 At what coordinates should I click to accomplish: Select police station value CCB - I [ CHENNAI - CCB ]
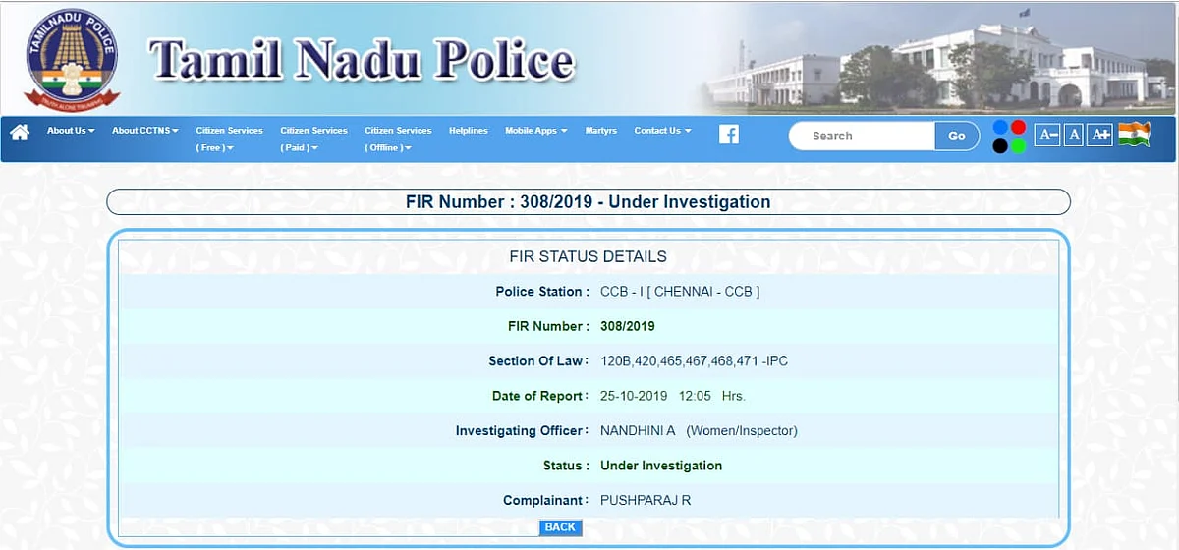[680, 292]
